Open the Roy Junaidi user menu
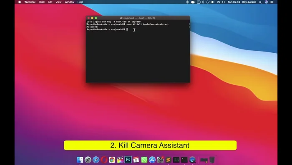This screenshot has width=292, height=165. tap(249, 2)
